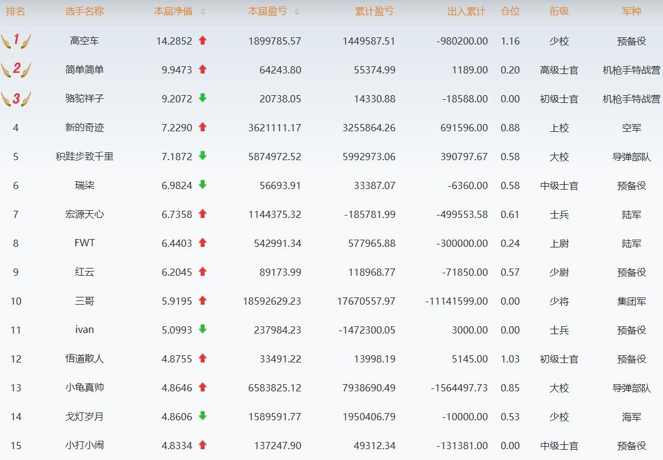The width and height of the screenshot is (663, 460).
Task: Click the 累计盈亏 column header
Action: point(375,11)
